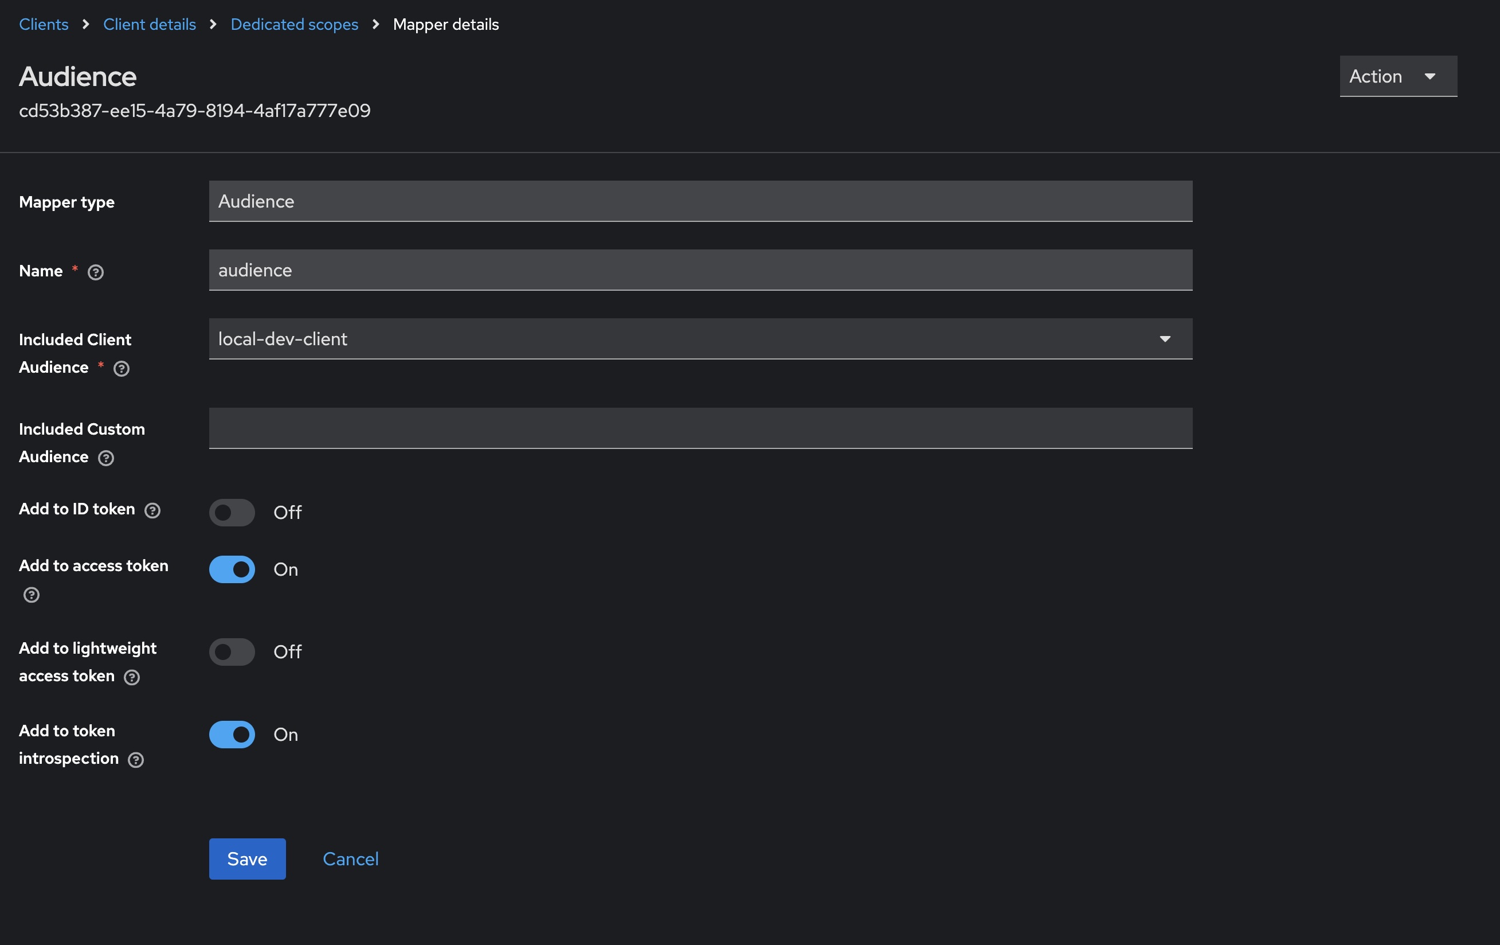Open help for Included Custom Audience
1500x945 pixels.
105,458
